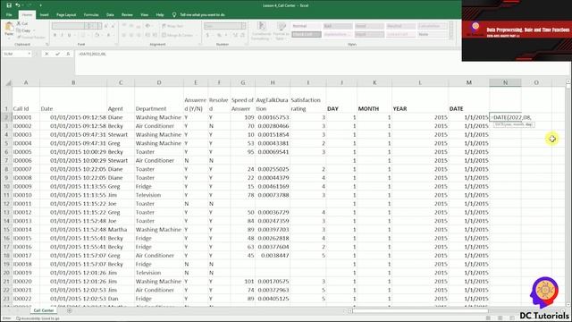Click the Tell me lightbulb icon
This screenshot has width=572, height=322.
[x=174, y=14]
